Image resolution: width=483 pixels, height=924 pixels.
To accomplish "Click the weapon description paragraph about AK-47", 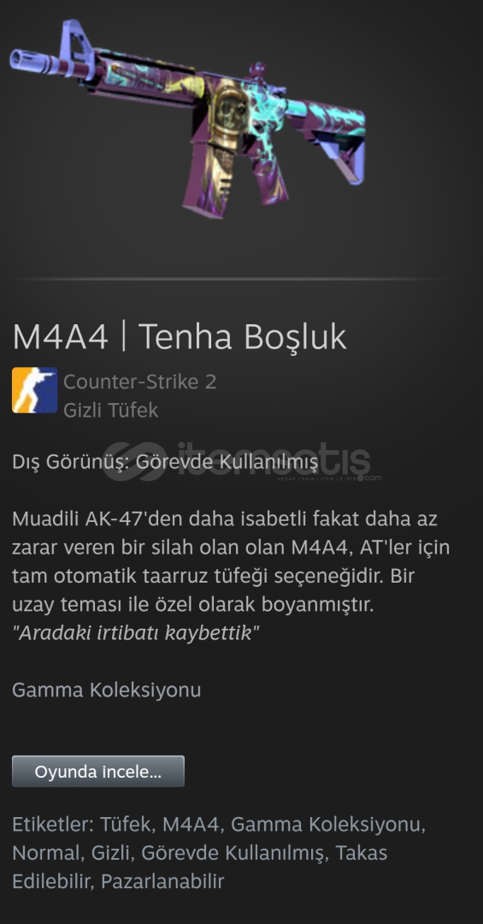I will 231,561.
